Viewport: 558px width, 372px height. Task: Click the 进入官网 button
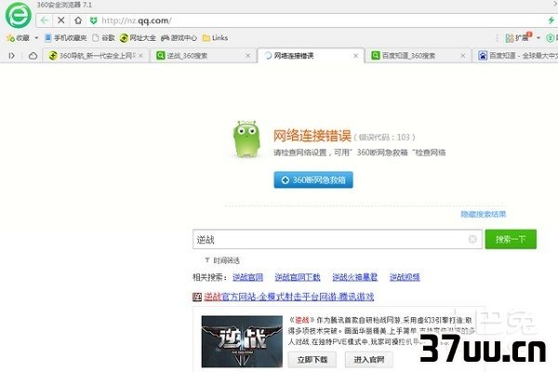point(369,360)
